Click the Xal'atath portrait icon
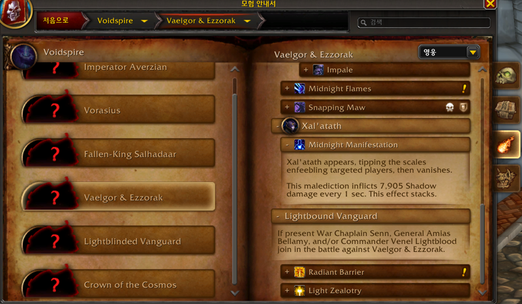Viewport: 522px width, 304px height. click(x=290, y=126)
